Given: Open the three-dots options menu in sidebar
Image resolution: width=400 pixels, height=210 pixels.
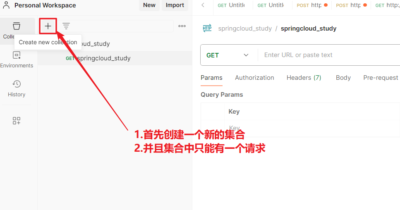Looking at the screenshot, I should (x=182, y=26).
